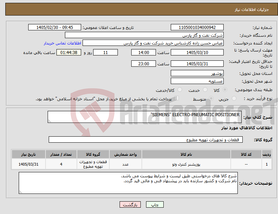Click the table group cell قطعات و تجهیزات تهویه مطبوع
The width and height of the screenshot is (278, 214).
tap(93, 164)
